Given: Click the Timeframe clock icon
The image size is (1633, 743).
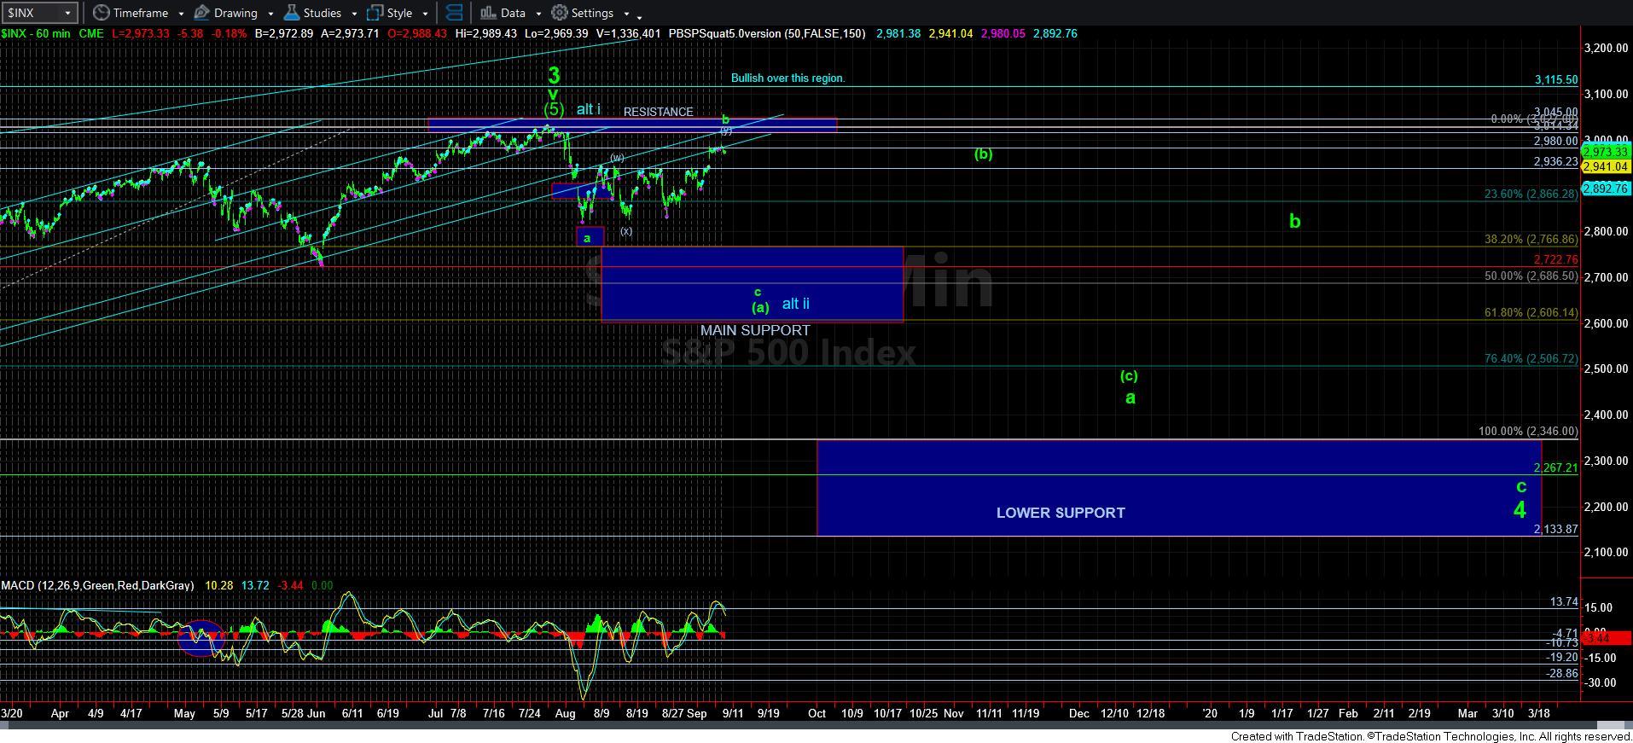Looking at the screenshot, I should (x=101, y=13).
